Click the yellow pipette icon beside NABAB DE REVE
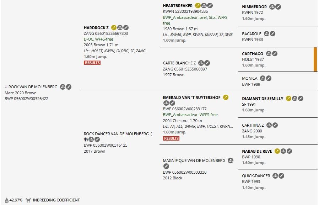This screenshot has width=319, height=205. (x=277, y=151)
